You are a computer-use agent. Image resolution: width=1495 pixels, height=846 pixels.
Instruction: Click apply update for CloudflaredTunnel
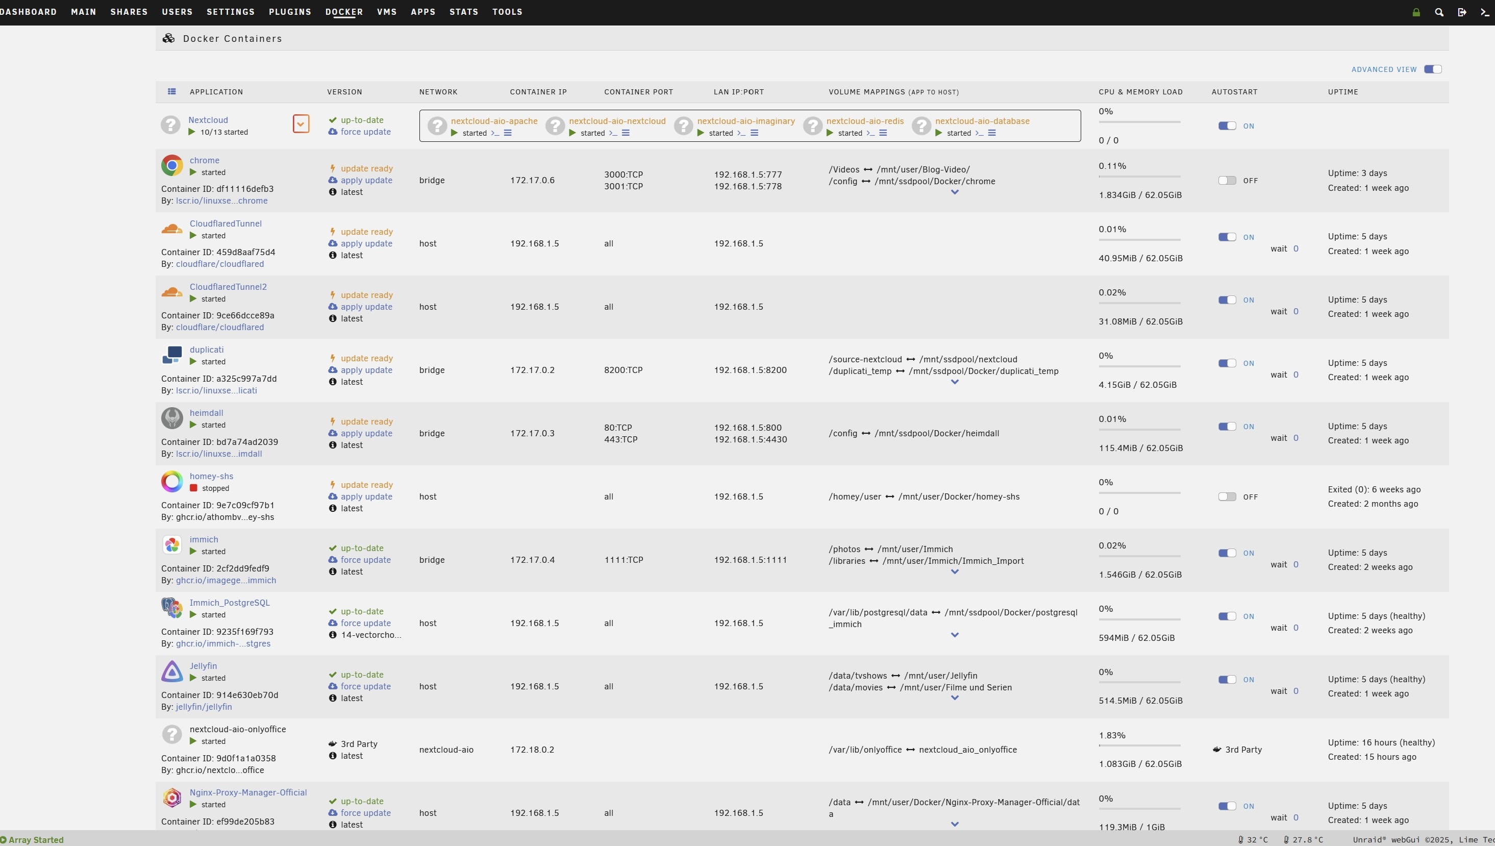366,243
